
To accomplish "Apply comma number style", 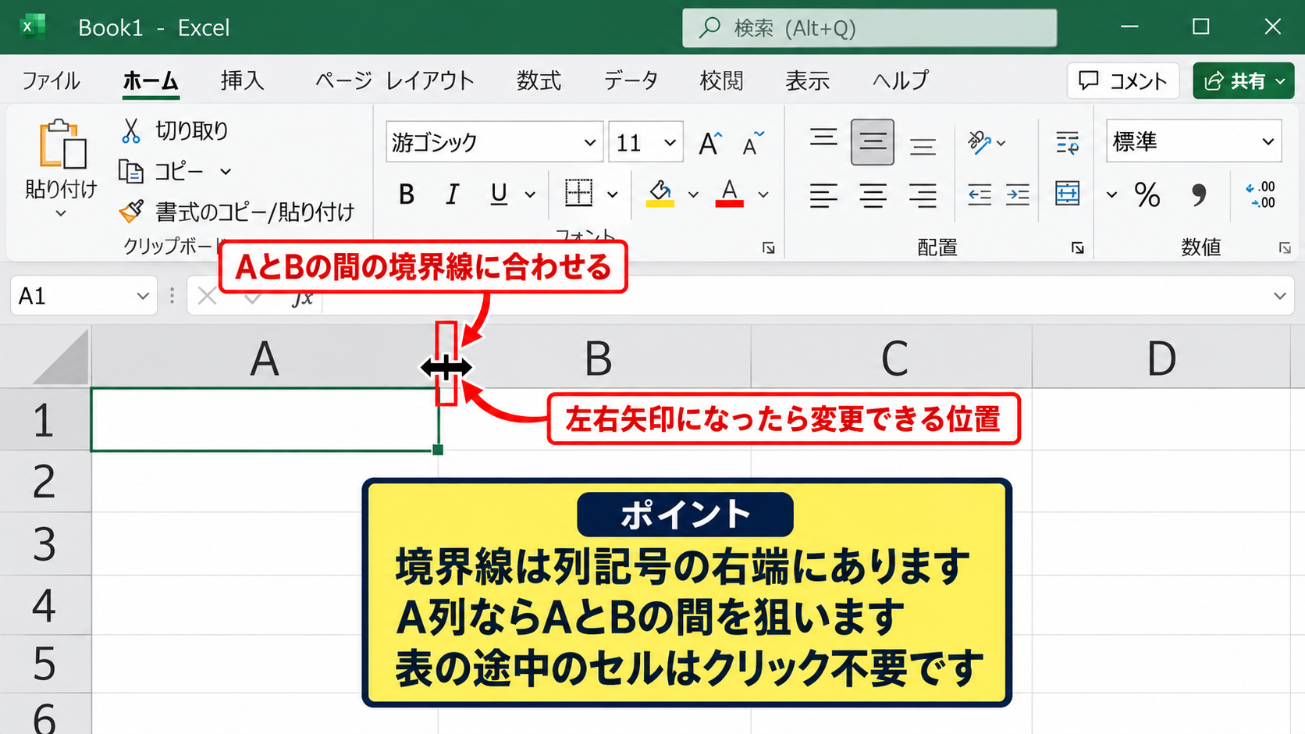I will click(1199, 194).
